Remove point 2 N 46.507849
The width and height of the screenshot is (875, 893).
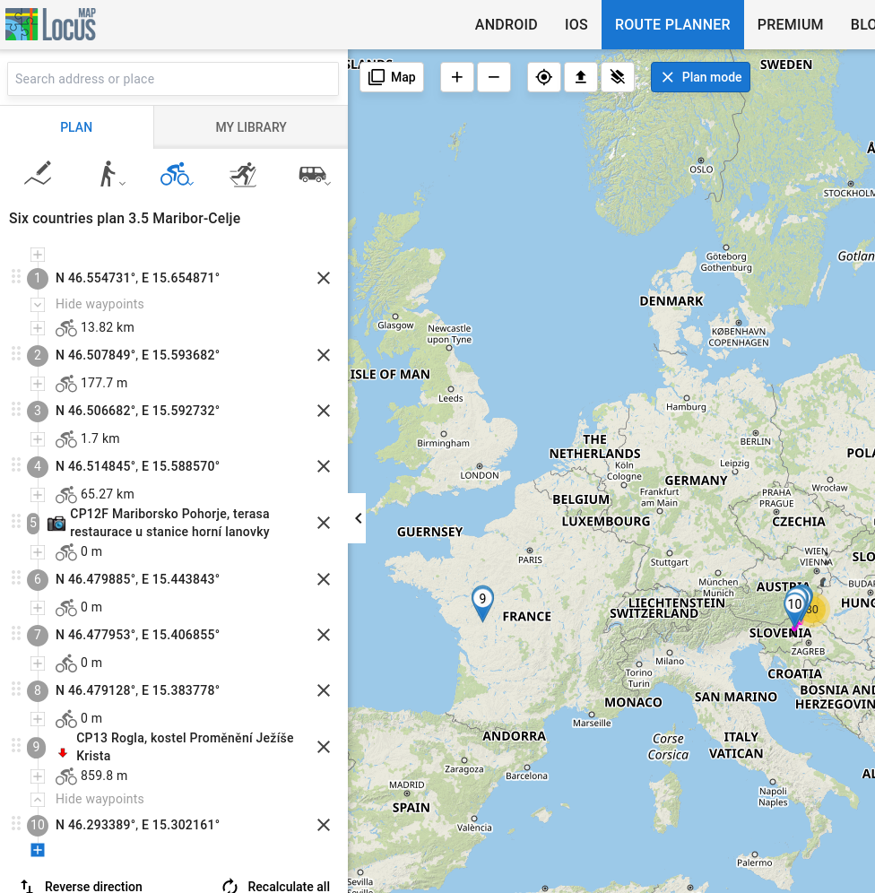[324, 355]
